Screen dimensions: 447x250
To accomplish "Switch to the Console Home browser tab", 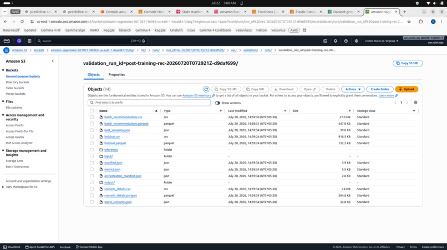I will (x=154, y=12).
